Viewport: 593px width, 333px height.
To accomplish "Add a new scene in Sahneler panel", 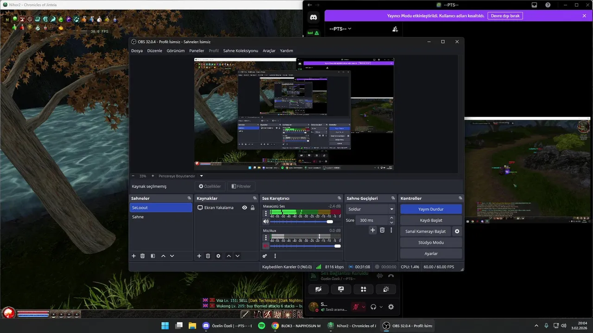I will [x=134, y=256].
